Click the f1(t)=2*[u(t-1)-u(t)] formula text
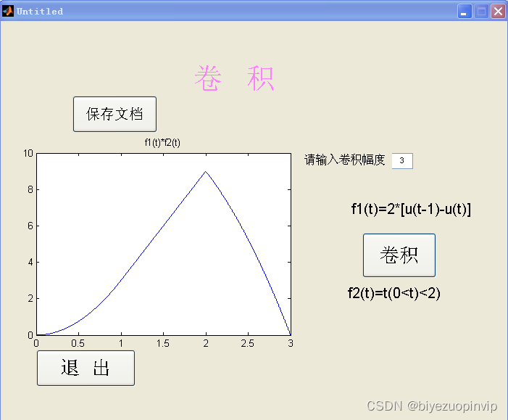 (411, 209)
